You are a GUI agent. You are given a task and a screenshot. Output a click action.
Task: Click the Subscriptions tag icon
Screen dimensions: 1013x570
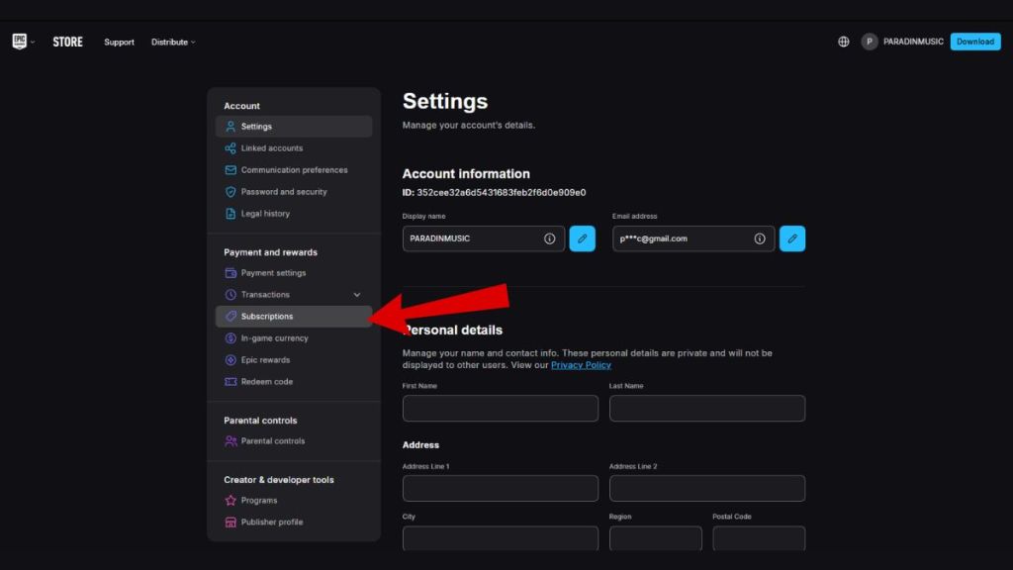pos(230,316)
